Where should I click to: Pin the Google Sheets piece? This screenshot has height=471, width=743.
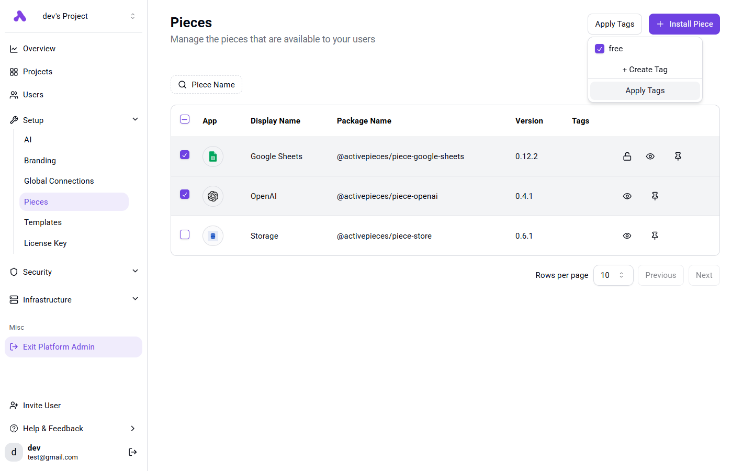[678, 156]
